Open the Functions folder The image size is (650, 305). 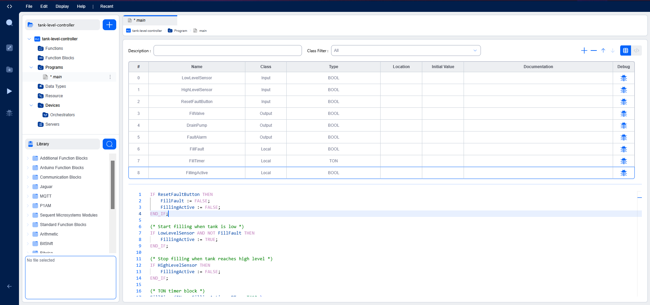coord(54,48)
